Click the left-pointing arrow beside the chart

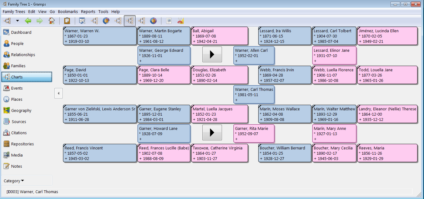pyautogui.click(x=58, y=93)
